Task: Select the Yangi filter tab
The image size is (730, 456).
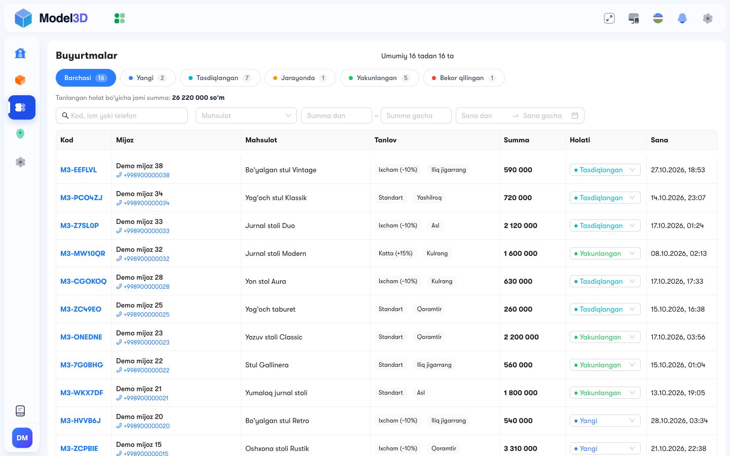Action: (148, 78)
